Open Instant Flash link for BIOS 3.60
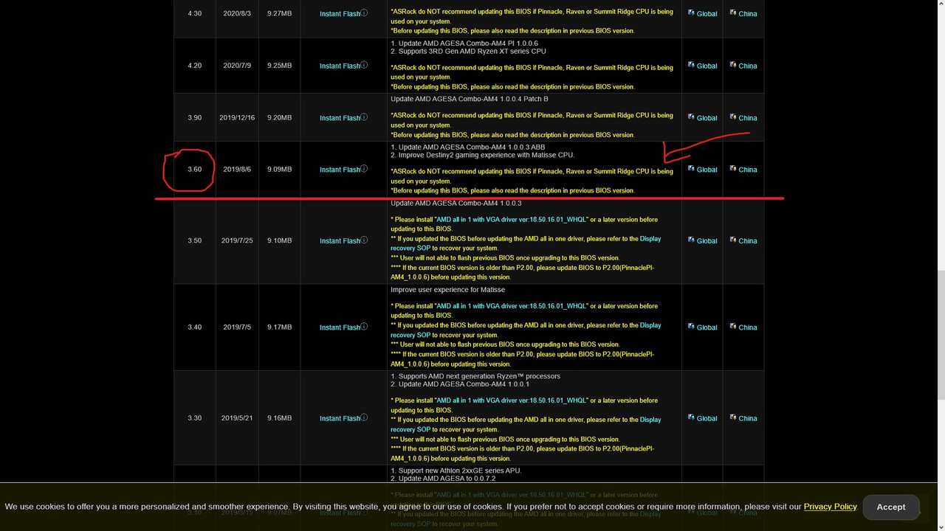945x531 pixels. click(x=340, y=170)
